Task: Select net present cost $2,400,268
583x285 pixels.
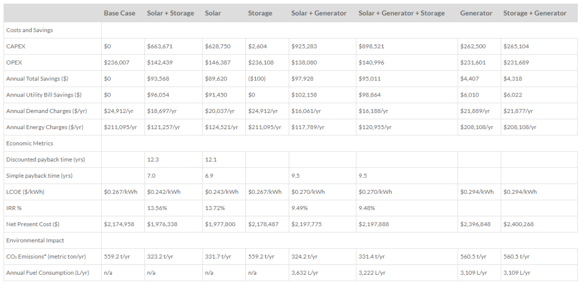Action: tap(519, 224)
